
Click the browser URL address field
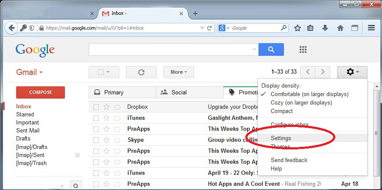tap(122, 28)
